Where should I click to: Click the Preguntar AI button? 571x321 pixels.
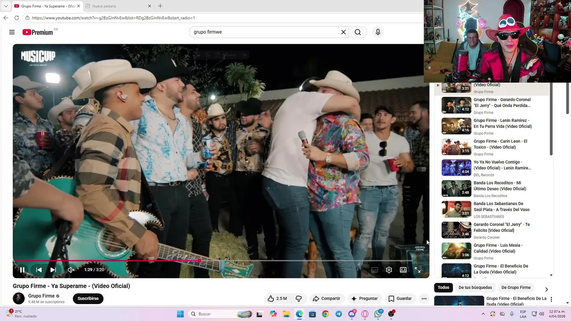[364, 299]
